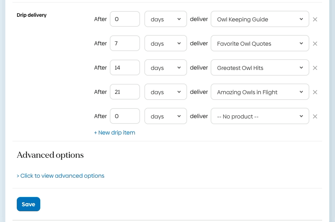The height and width of the screenshot is (222, 335).
Task: Focus the delay field containing 7
Action: pyautogui.click(x=125, y=44)
